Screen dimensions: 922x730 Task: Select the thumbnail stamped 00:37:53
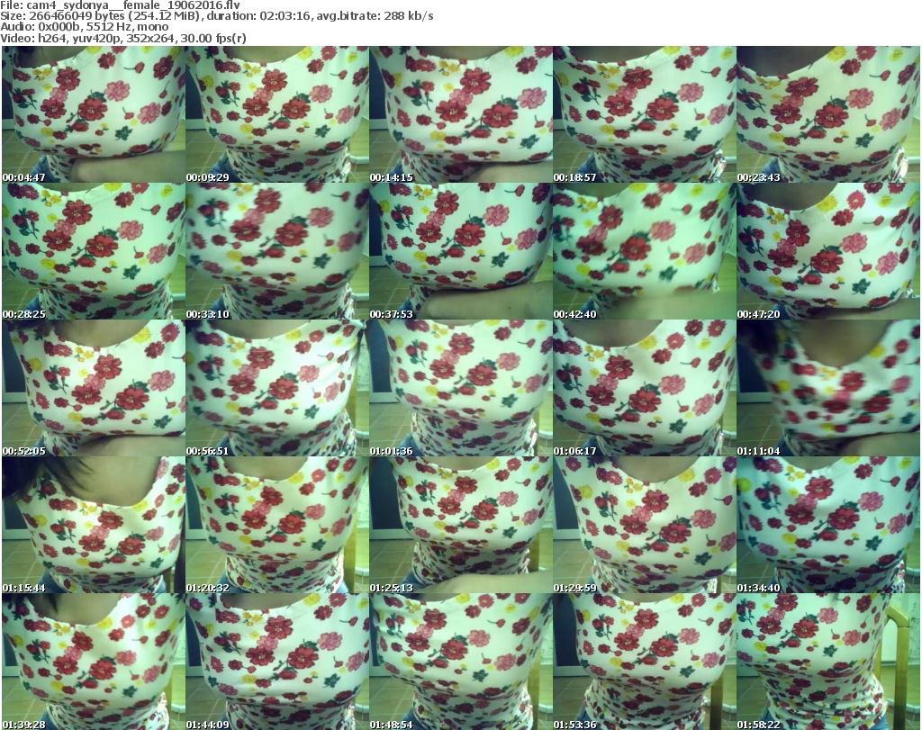tap(461, 251)
